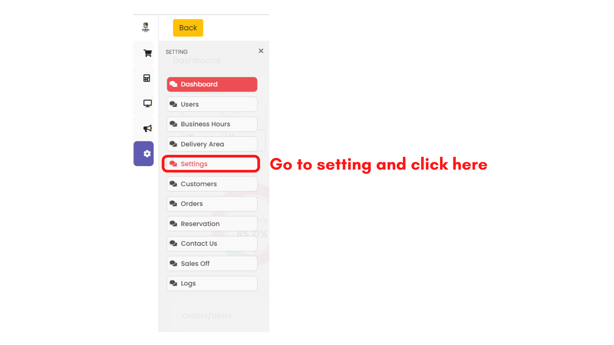The image size is (614, 345).
Task: Select Users from the setting menu
Action: (x=212, y=104)
